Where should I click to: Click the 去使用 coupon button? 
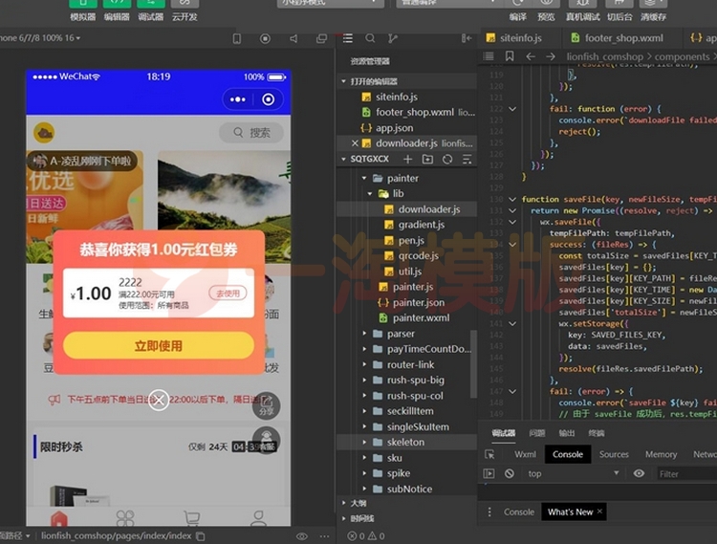pyautogui.click(x=228, y=293)
